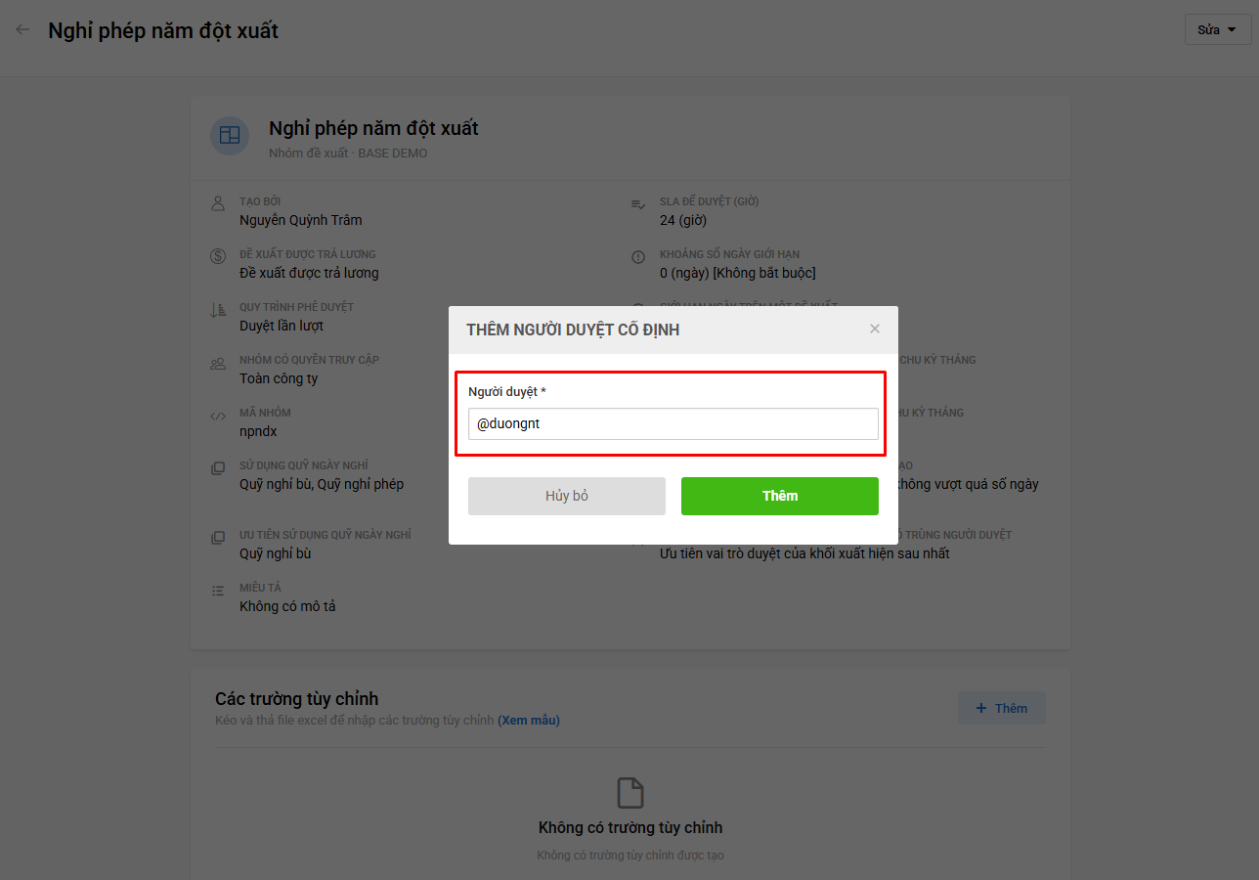1259x880 pixels.
Task: Cancel with the Hủy bỏ button
Action: tap(567, 496)
